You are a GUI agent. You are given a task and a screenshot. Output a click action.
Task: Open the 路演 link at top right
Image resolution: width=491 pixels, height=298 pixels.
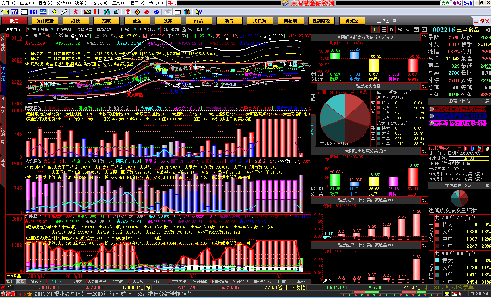pos(468,3)
